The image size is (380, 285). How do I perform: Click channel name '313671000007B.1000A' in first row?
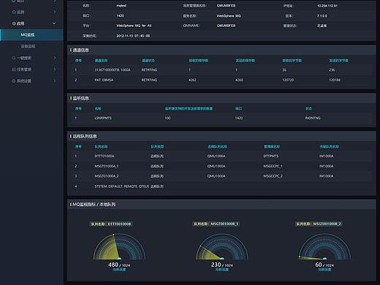[113, 70]
